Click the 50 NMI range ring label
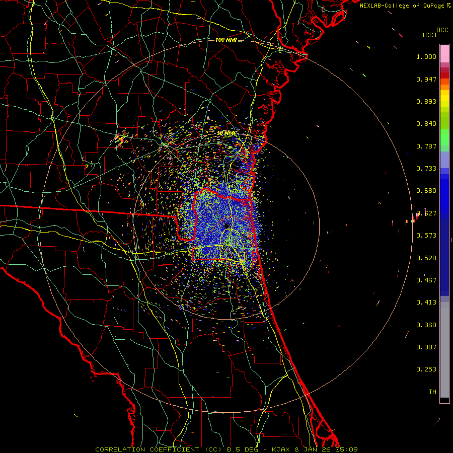 [226, 133]
